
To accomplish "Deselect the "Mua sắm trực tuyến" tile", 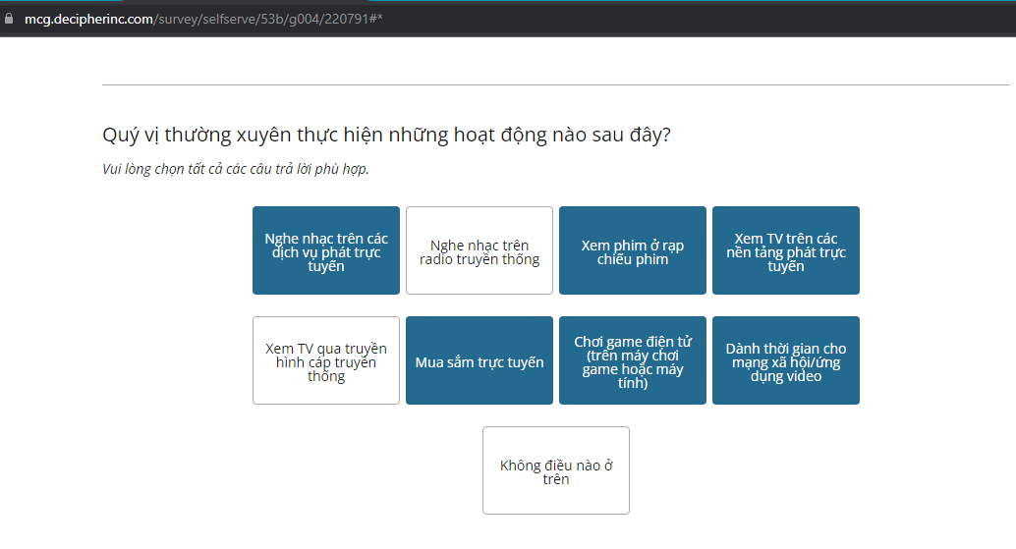I will tap(480, 360).
